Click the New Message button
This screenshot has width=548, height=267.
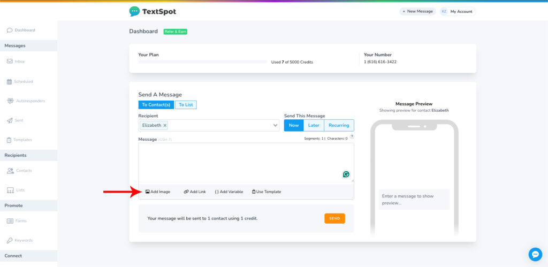pos(417,12)
